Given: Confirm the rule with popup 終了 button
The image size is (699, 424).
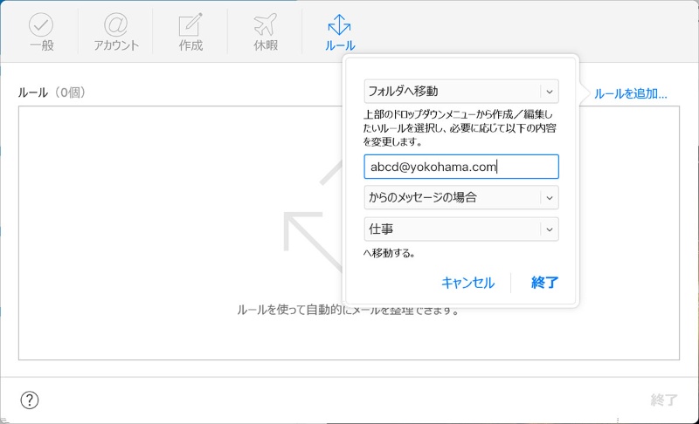Looking at the screenshot, I should point(544,282).
